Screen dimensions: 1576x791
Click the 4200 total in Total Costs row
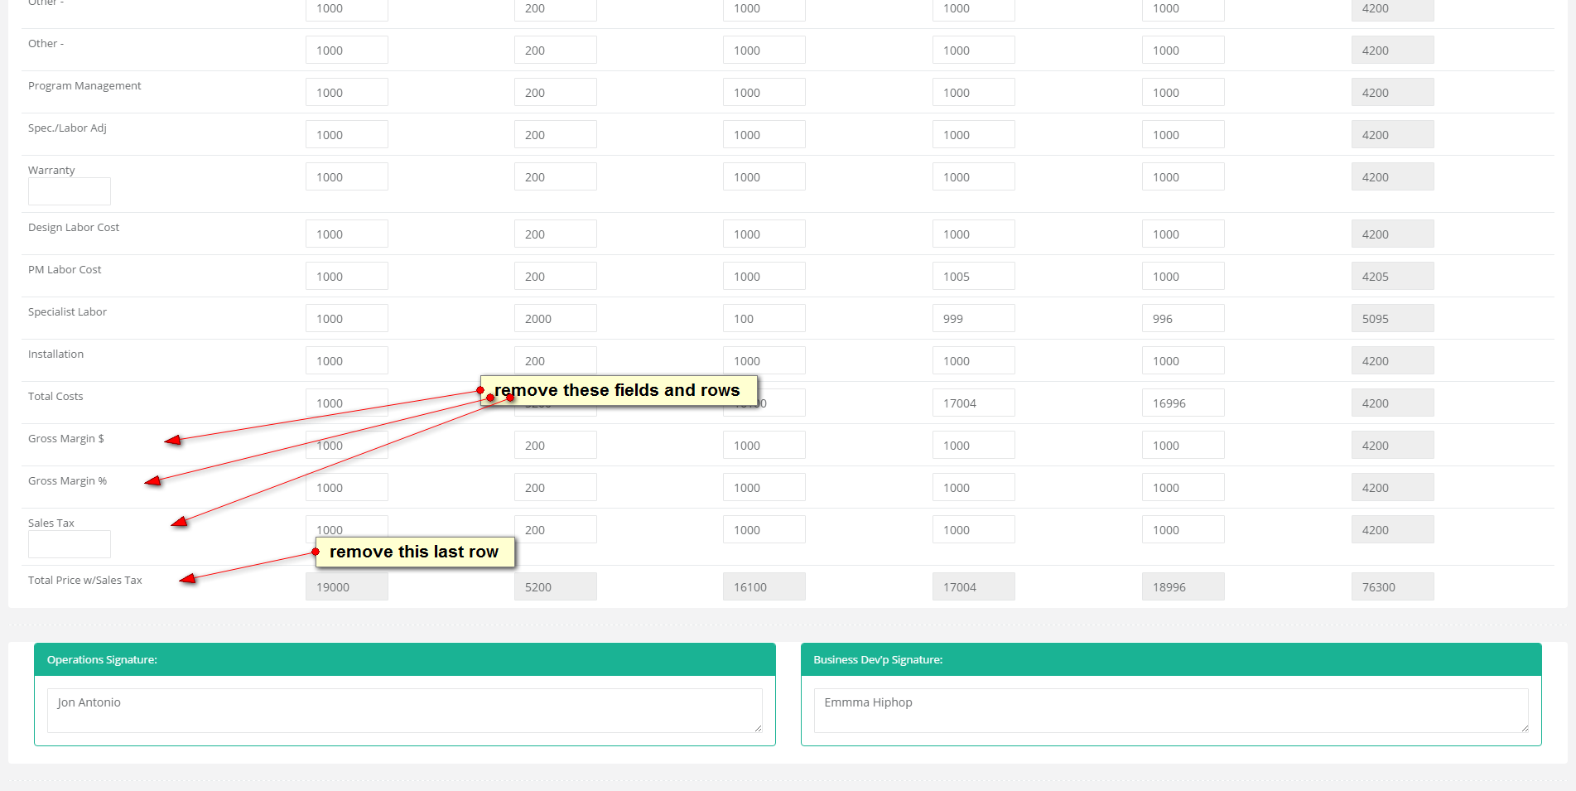pos(1393,403)
